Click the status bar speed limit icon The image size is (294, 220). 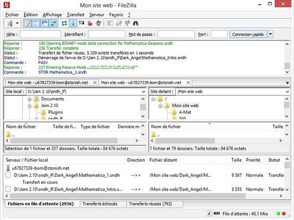click(x=217, y=214)
